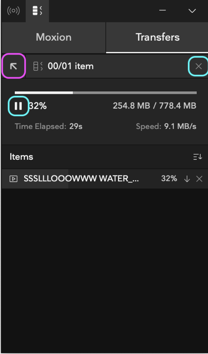The image size is (208, 354).
Task: Select the transfers database icon in header
Action: tap(37, 11)
